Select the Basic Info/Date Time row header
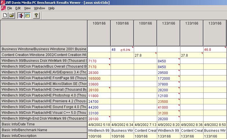 44,124
